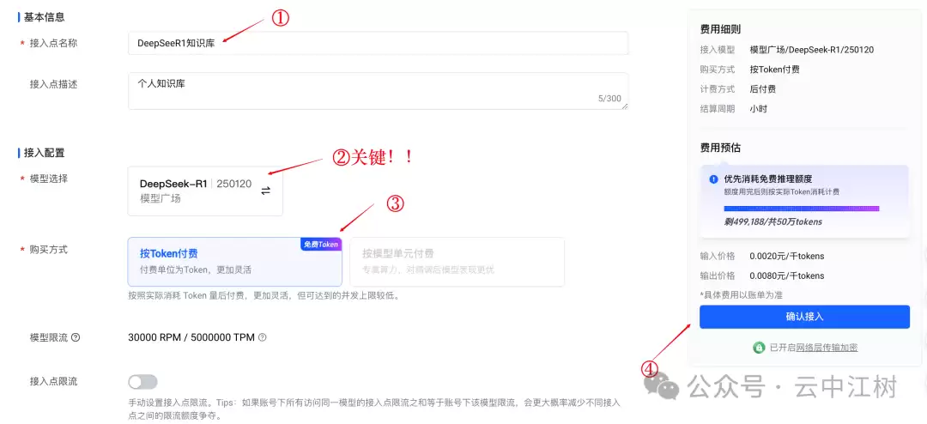Click the model swap arrows icon
The height and width of the screenshot is (424, 927).
[x=265, y=191]
